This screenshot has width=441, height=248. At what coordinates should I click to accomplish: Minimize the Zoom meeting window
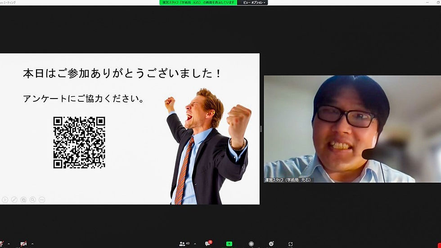tap(427, 2)
